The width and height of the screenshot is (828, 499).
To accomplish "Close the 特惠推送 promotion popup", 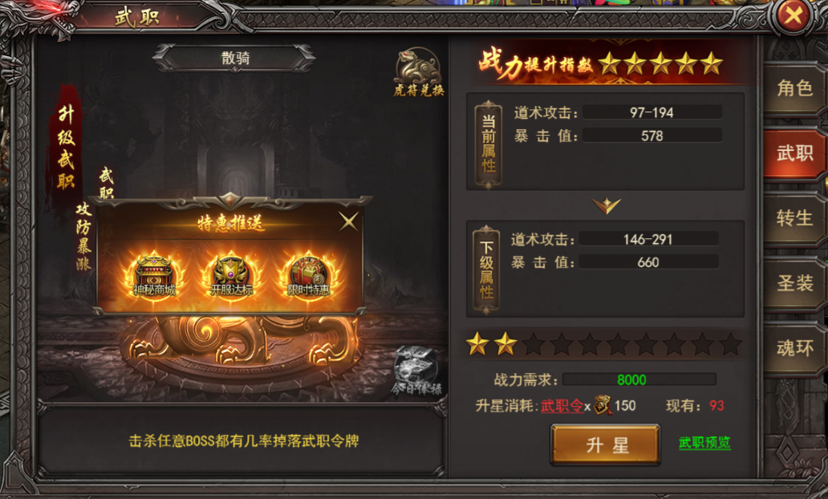I will click(348, 221).
